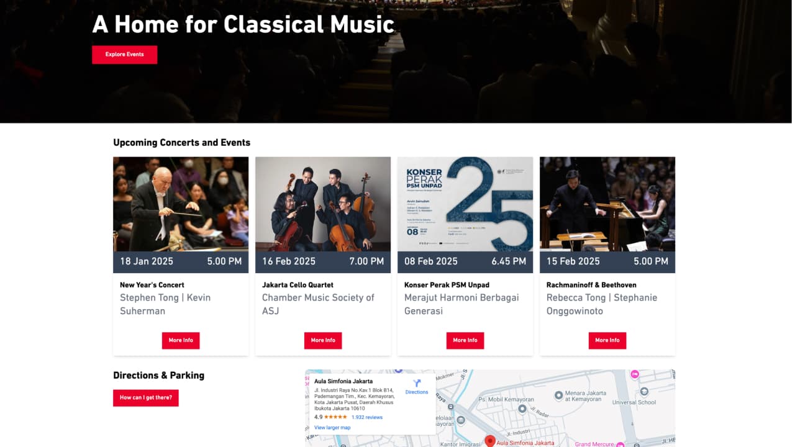Click the Konser Perak PSM Unpad poster

point(465,204)
